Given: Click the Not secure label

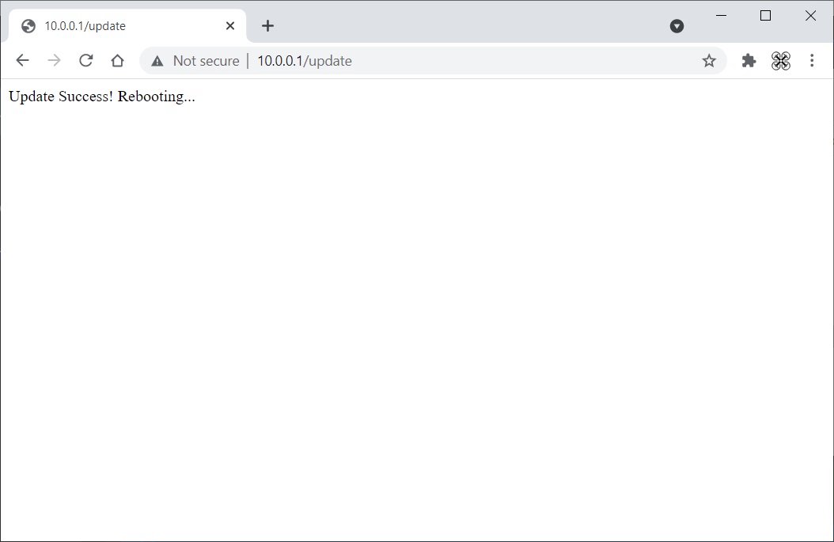Looking at the screenshot, I should [x=206, y=61].
